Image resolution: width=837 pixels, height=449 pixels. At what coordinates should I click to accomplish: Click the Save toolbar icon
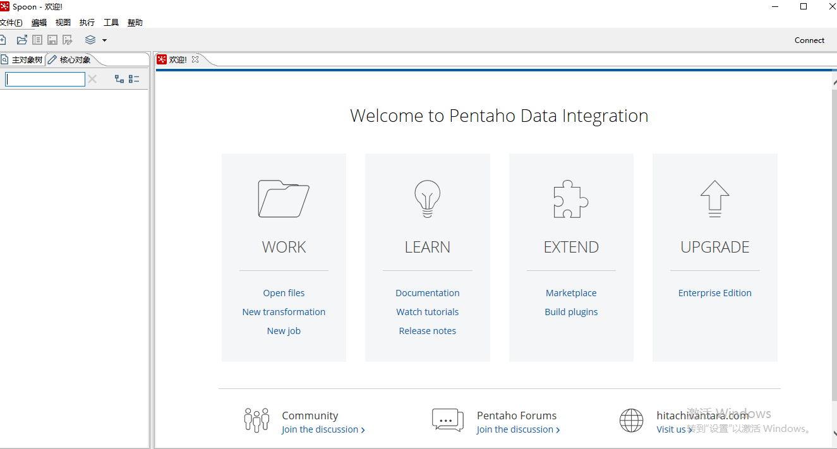point(52,40)
